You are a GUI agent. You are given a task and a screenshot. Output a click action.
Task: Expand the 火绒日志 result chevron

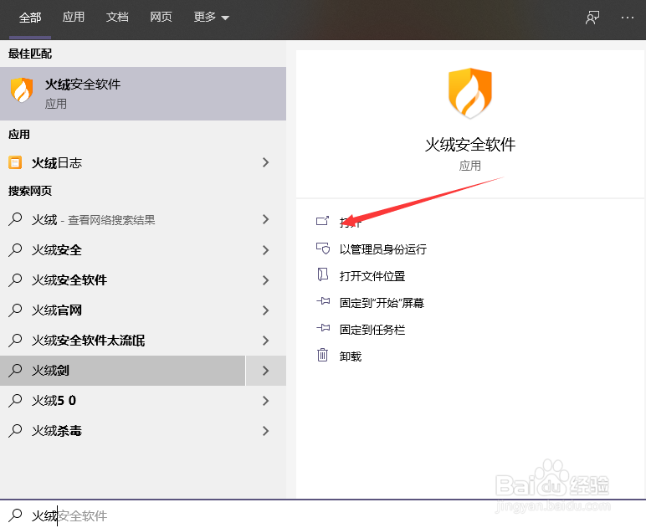pyautogui.click(x=266, y=162)
